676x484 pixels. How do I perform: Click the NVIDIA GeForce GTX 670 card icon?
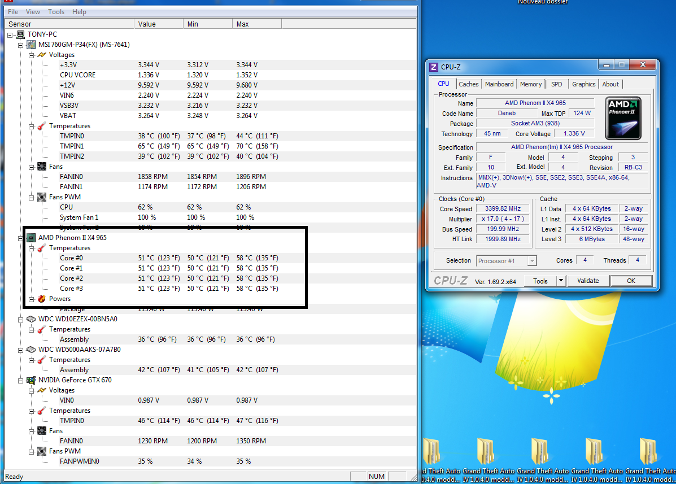coord(32,380)
